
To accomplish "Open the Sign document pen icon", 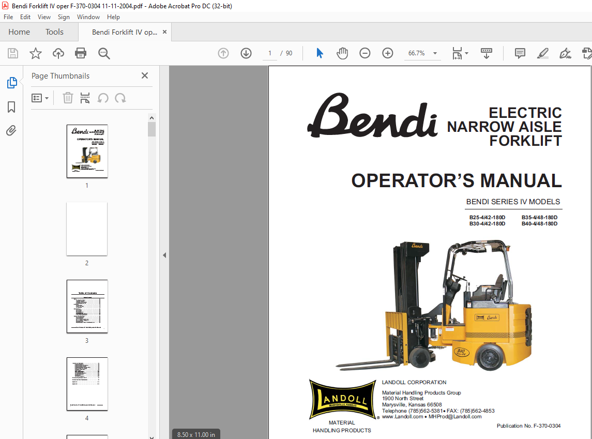I will point(565,53).
